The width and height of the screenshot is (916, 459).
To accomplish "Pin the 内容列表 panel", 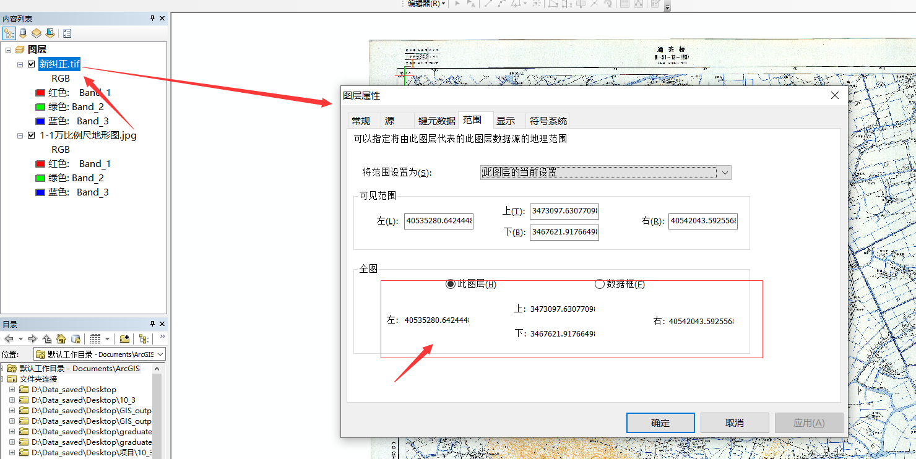I will coord(153,19).
